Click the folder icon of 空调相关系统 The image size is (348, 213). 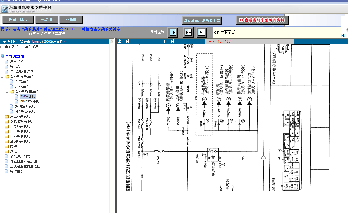7,141
